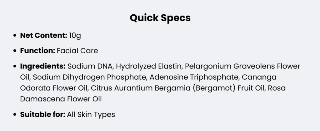
Task: Click the bullet before Net Content
Action: pyautogui.click(x=14, y=35)
